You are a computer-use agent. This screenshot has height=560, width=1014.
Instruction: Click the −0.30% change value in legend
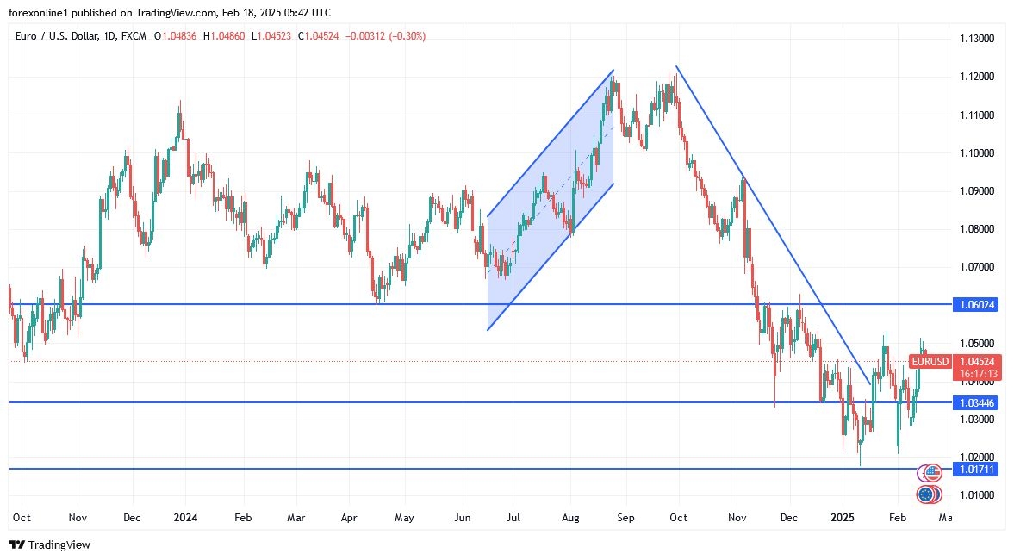tap(406, 36)
